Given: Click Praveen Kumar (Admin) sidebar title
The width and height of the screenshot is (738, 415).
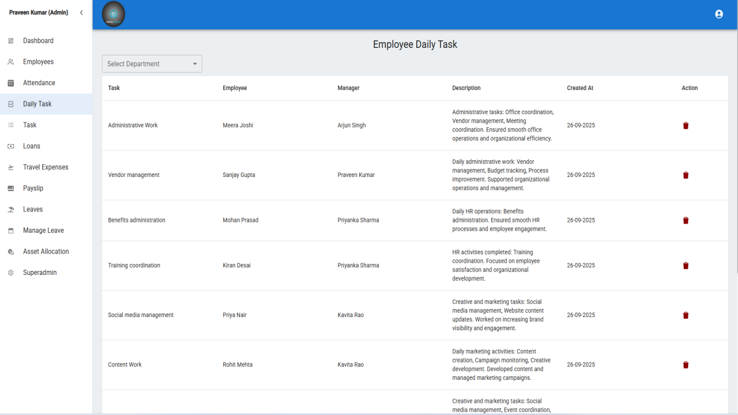Looking at the screenshot, I should [x=39, y=13].
